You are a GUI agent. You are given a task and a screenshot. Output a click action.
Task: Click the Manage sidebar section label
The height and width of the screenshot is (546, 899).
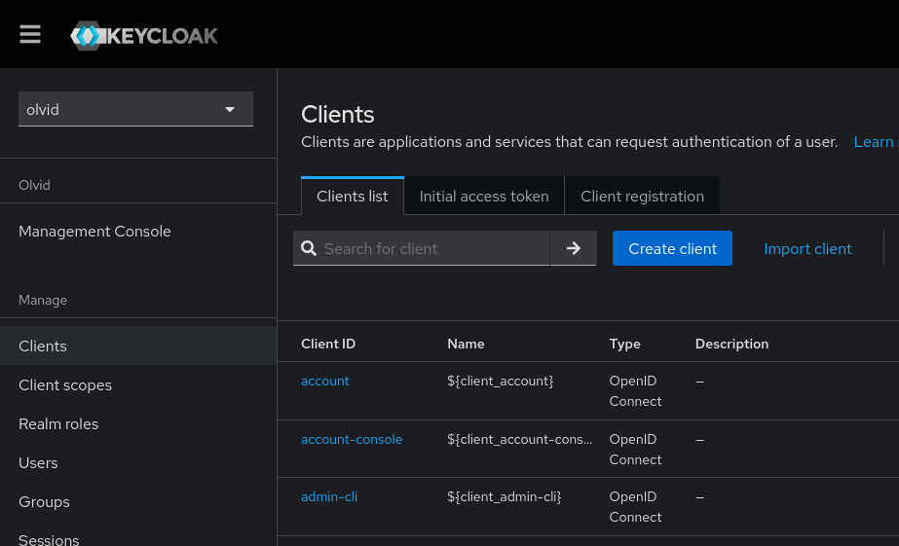point(43,300)
